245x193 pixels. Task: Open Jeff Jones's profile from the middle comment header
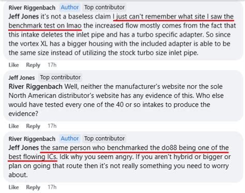22,77
